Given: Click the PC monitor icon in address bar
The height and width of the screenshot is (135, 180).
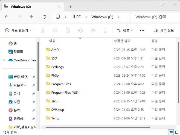Looking at the screenshot, I should [58, 17].
